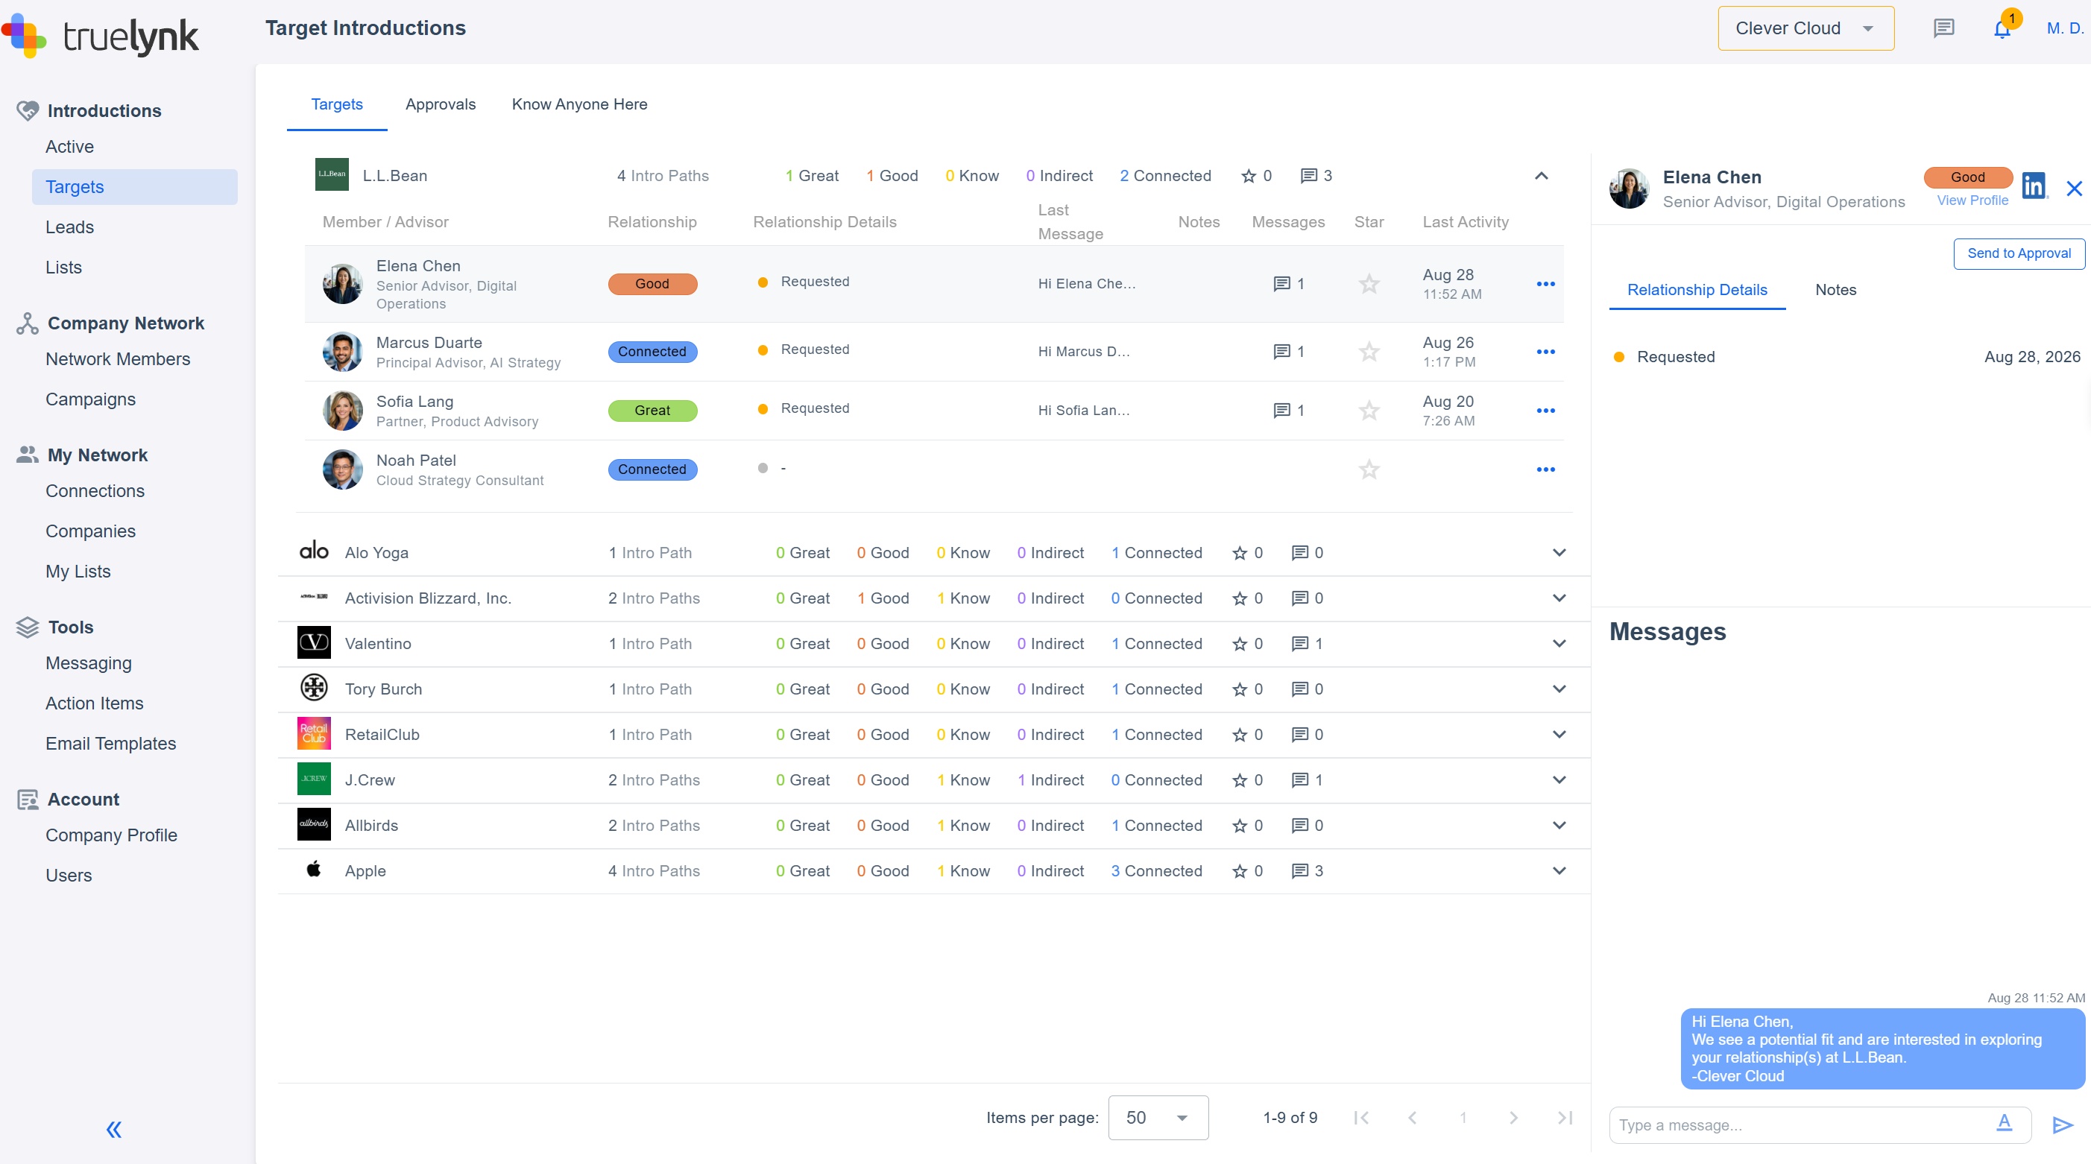Open the messages icon in top bar

point(1943,28)
